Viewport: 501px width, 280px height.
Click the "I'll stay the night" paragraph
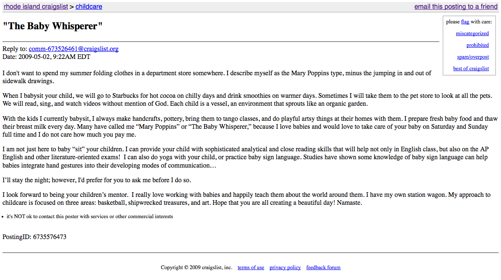(97, 180)
